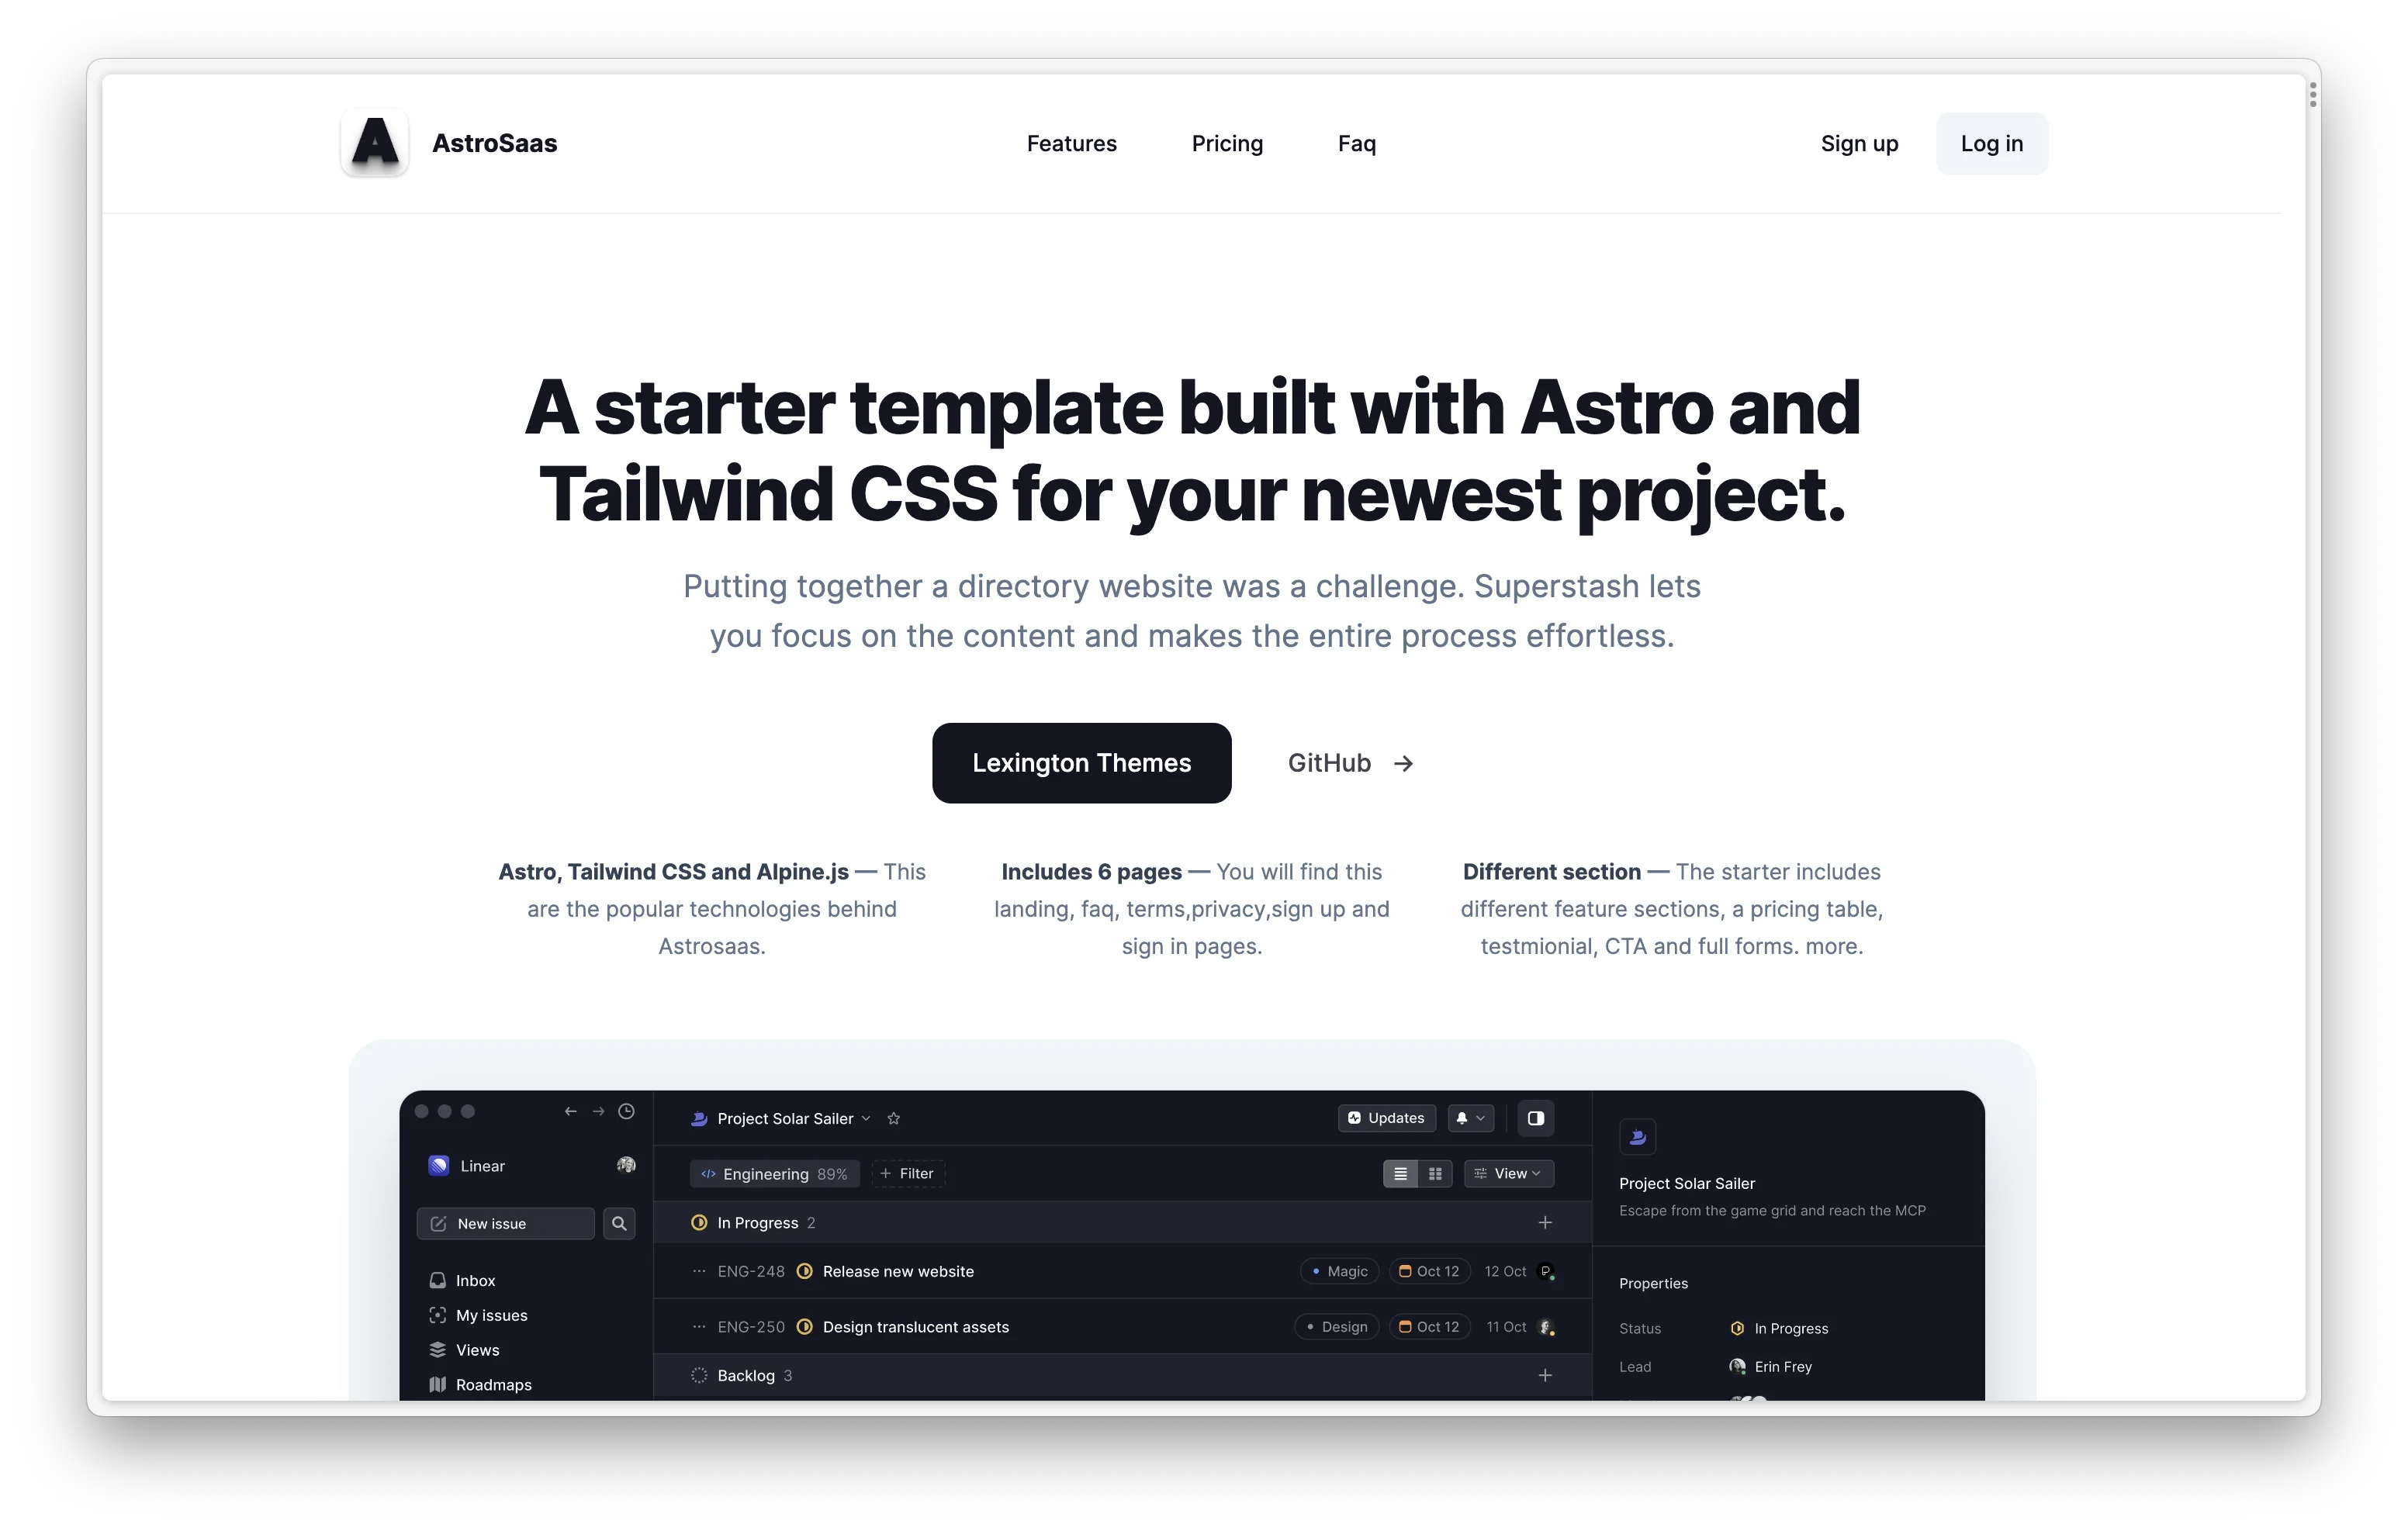The image size is (2408, 1531).
Task: Click the Roadmaps icon in sidebar
Action: (x=435, y=1384)
